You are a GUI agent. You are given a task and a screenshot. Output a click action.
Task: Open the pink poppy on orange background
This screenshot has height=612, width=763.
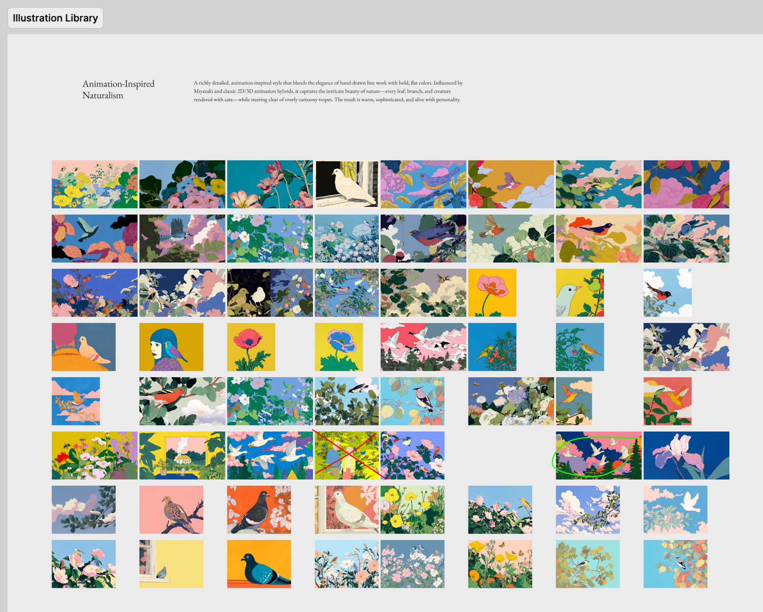click(492, 293)
